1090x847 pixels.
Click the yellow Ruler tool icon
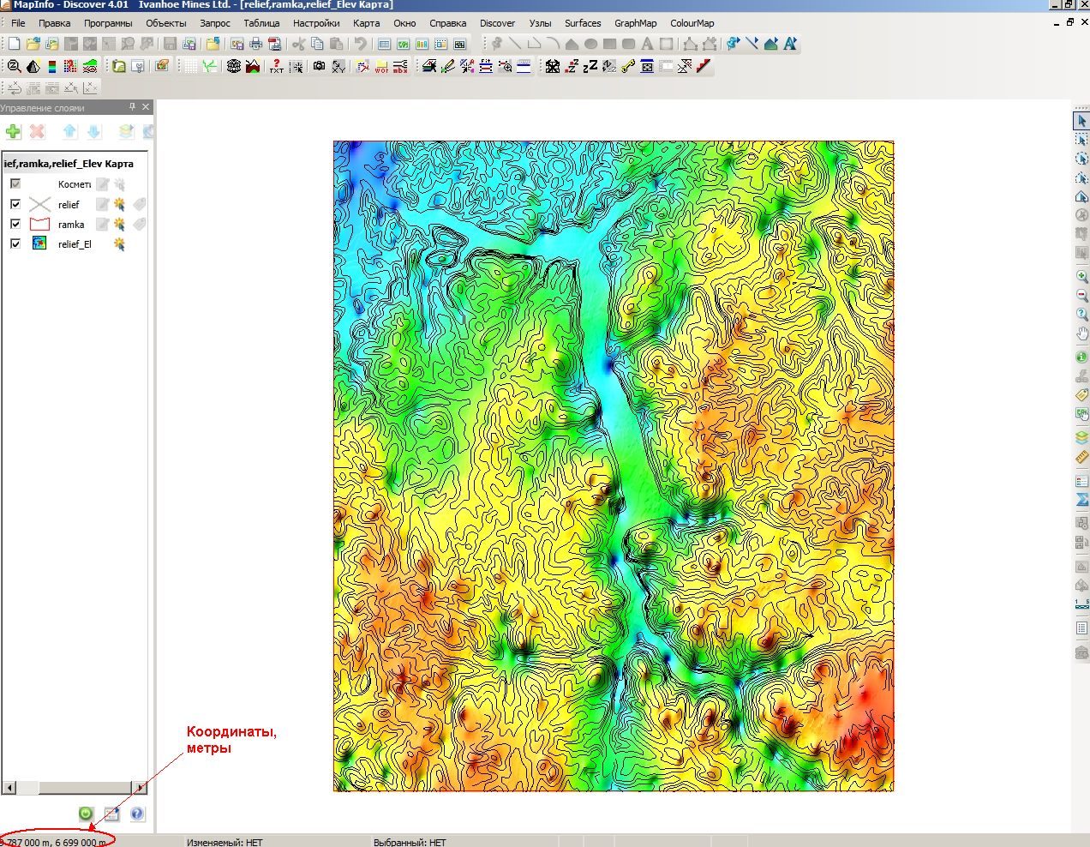tap(1081, 457)
